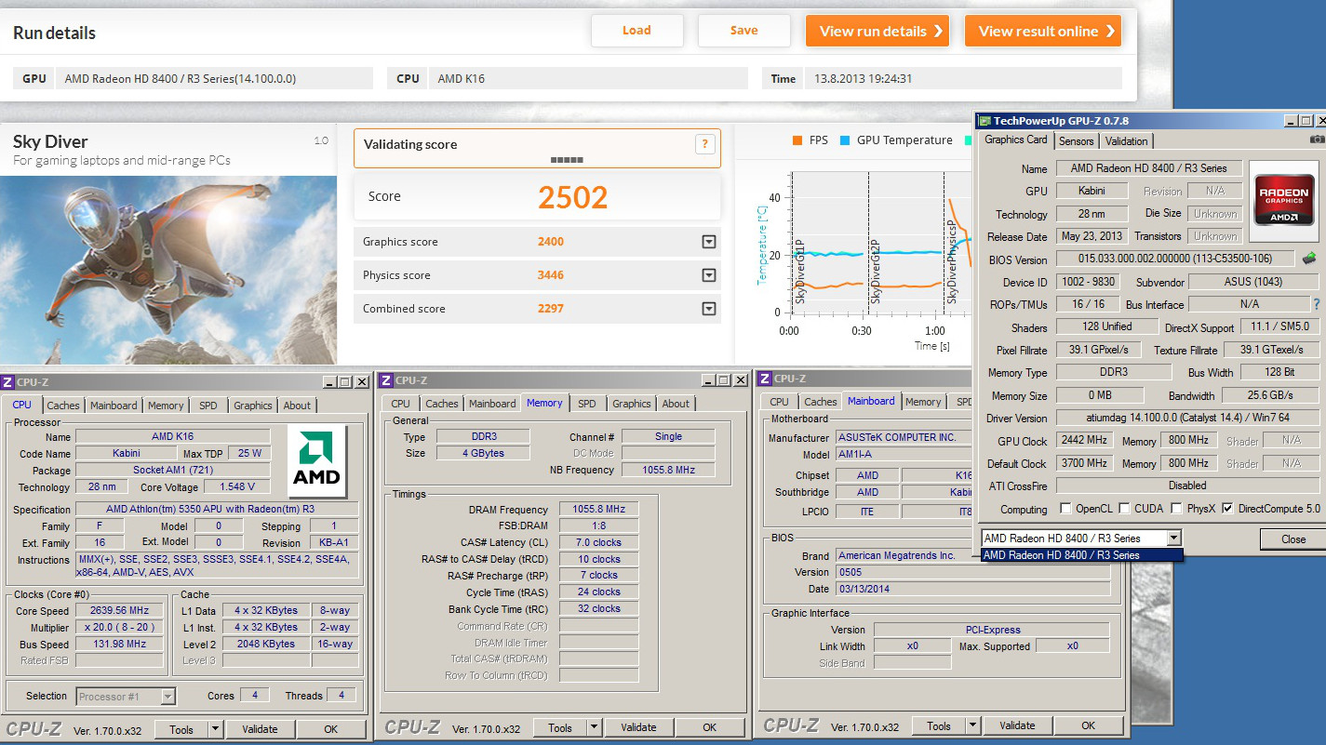
Task: Save the BIOS via the GPU-Z chip icon
Action: [1309, 259]
